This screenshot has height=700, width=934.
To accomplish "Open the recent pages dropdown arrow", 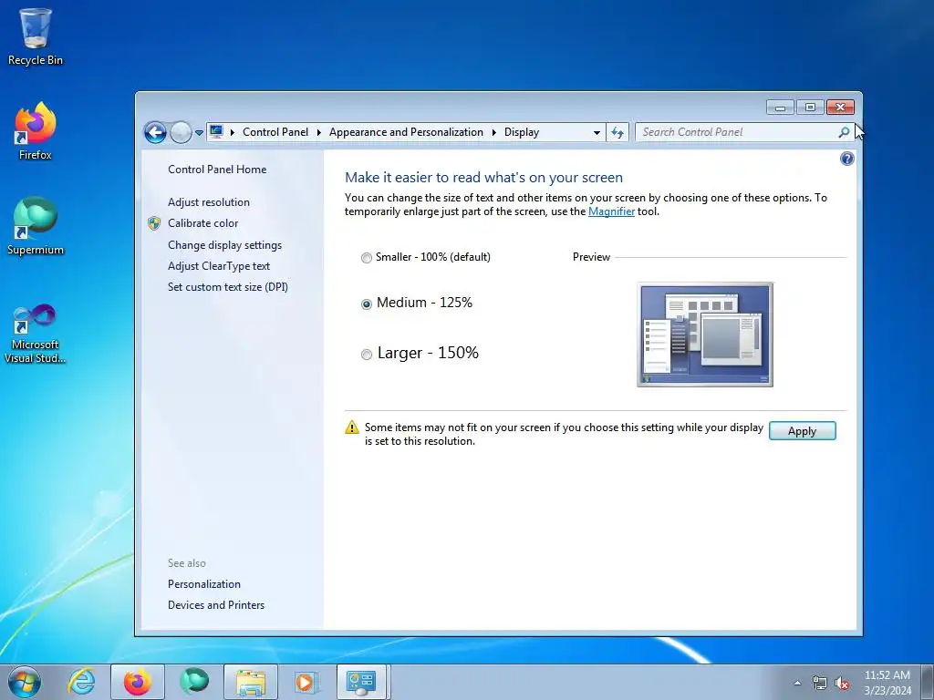I will [x=199, y=133].
